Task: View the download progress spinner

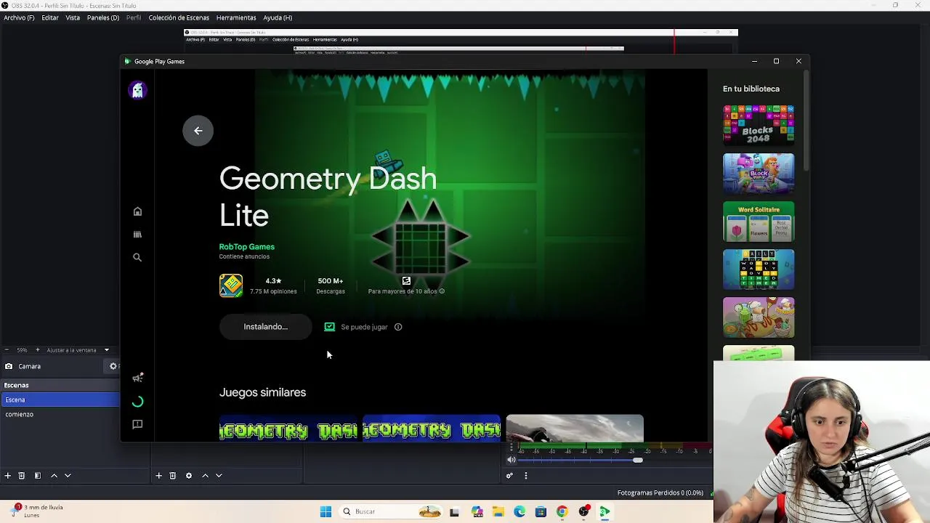Action: coord(137,402)
